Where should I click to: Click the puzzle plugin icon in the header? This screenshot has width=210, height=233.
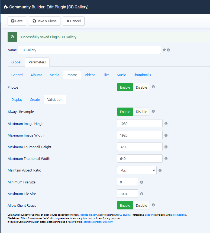(6, 7)
